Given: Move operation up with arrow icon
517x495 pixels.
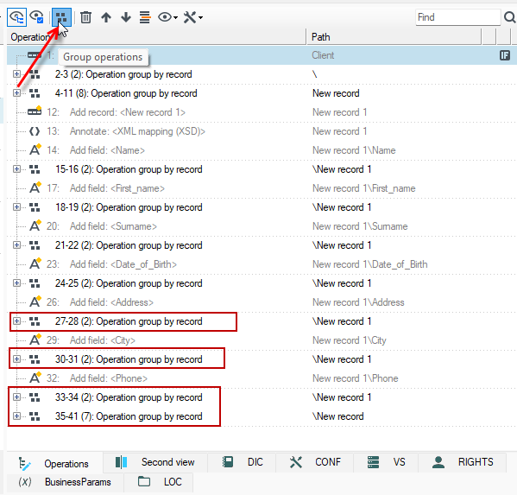Looking at the screenshot, I should 106,17.
